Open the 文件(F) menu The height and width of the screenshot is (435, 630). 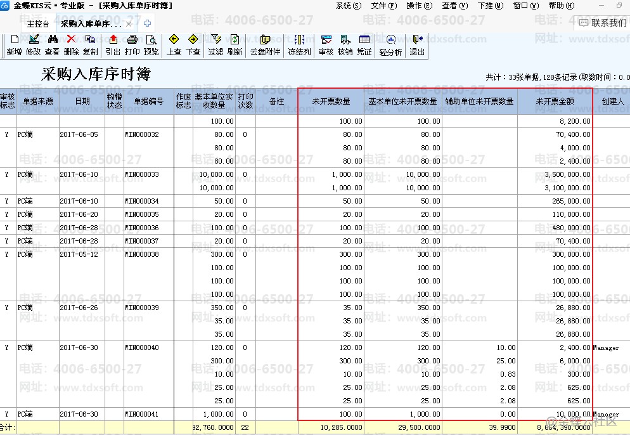(x=384, y=6)
